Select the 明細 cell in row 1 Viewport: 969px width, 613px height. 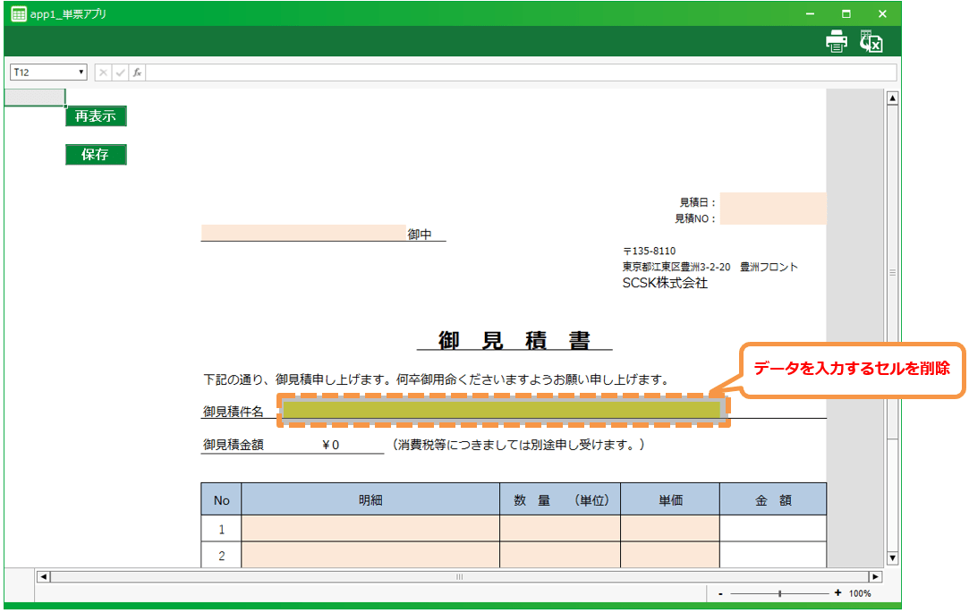tap(370, 529)
